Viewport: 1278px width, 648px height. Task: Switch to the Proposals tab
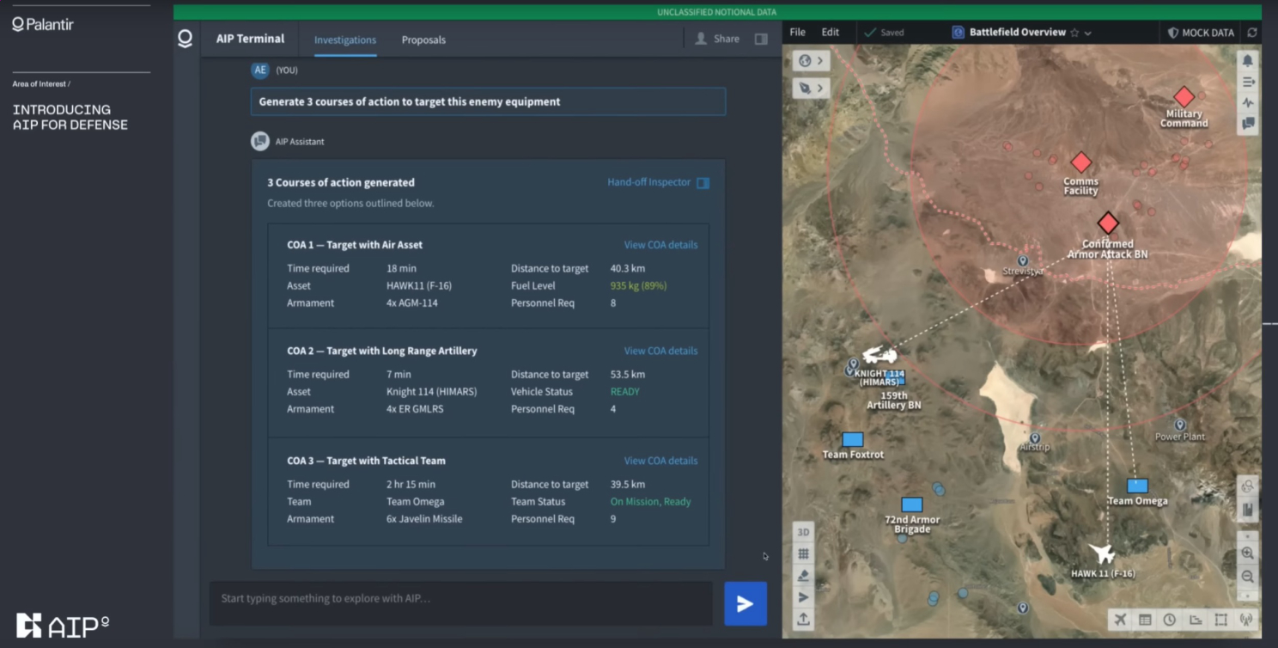(x=423, y=40)
